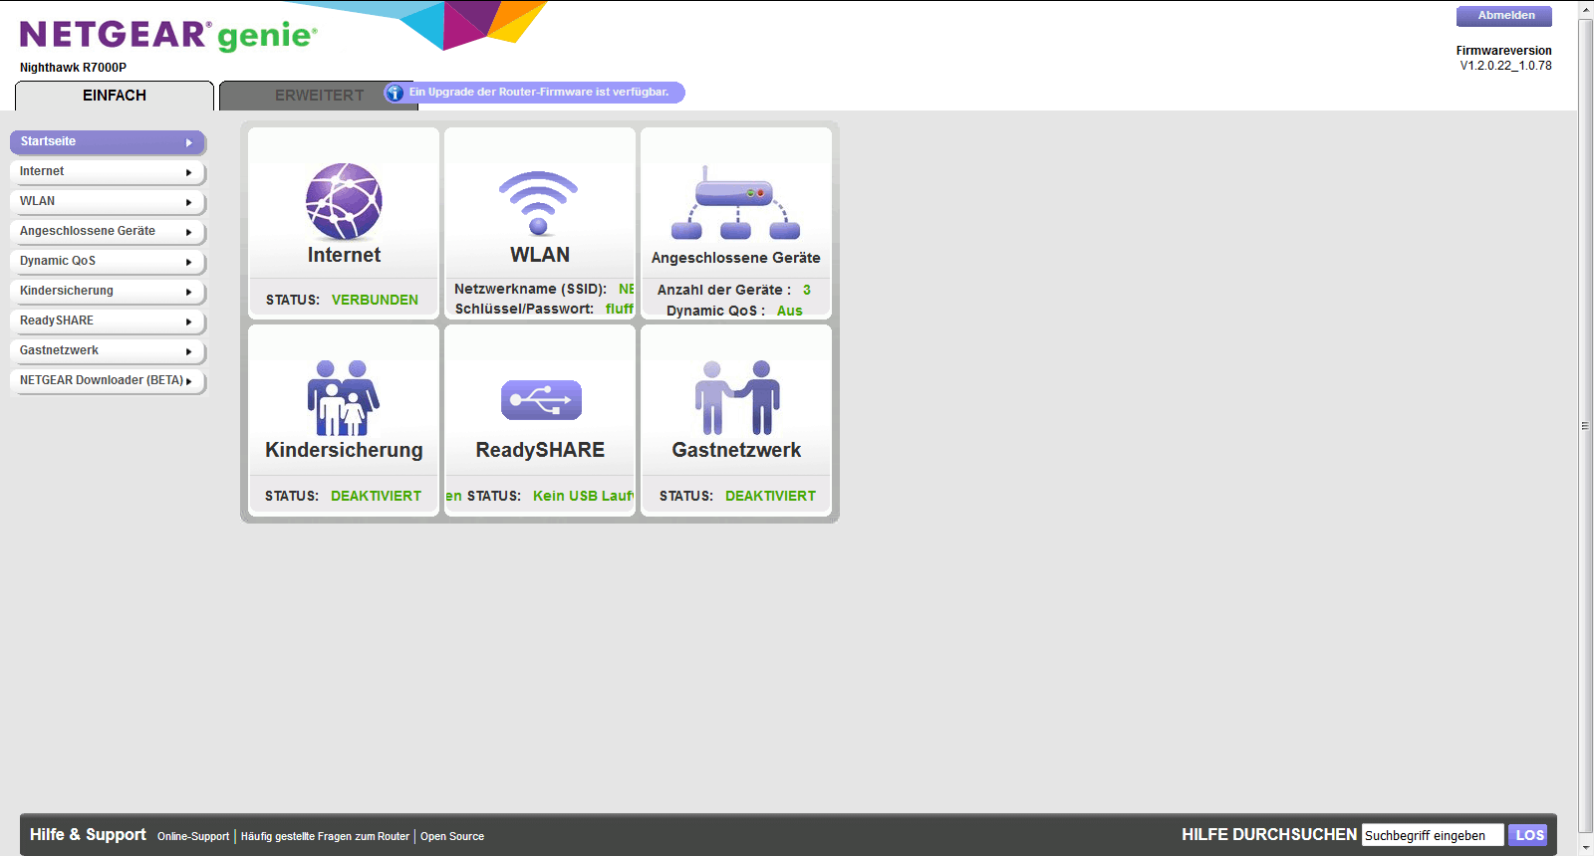Click the Kindersicherung DEAKTIVIERT status
This screenshot has width=1594, height=856.
pyautogui.click(x=376, y=496)
